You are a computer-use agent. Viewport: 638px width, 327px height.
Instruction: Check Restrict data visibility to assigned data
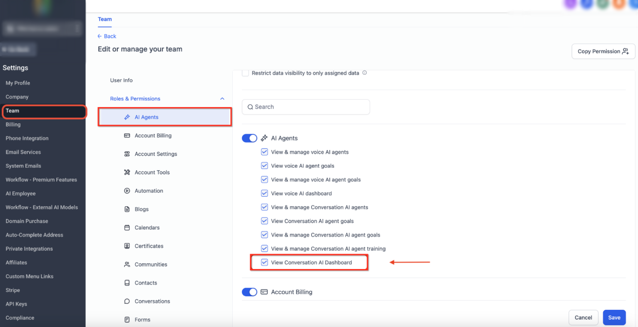coord(245,73)
